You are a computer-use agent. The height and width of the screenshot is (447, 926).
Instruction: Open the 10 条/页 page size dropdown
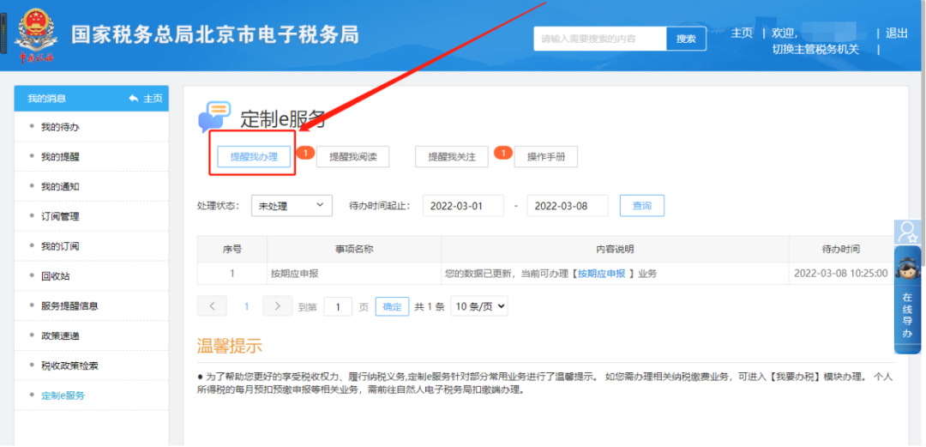coord(479,306)
